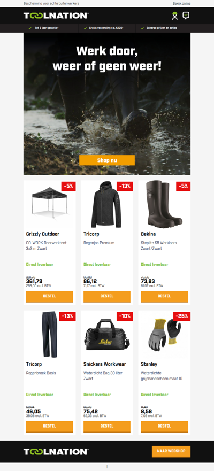Open the Bekina boots product image
214x471 pixels.
tap(164, 204)
